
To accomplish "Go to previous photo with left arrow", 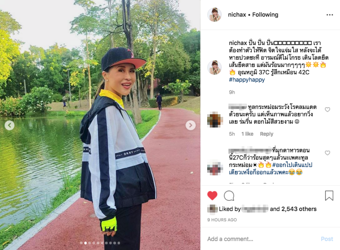I will (10, 125).
